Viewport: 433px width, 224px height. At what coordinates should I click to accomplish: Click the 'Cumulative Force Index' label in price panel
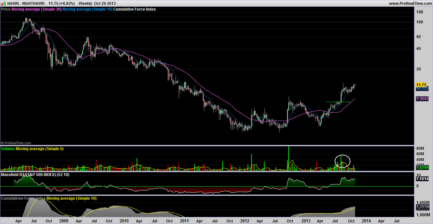tap(135, 9)
